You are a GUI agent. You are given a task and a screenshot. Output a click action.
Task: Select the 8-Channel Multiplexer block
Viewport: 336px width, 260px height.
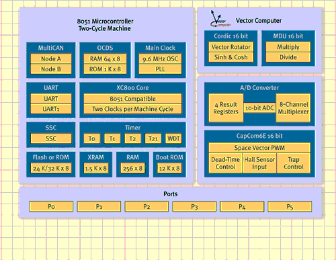point(293,108)
